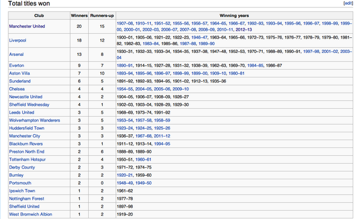Select the Winners column header
Image resolution: width=361 pixels, height=219 pixels.
(79, 16)
